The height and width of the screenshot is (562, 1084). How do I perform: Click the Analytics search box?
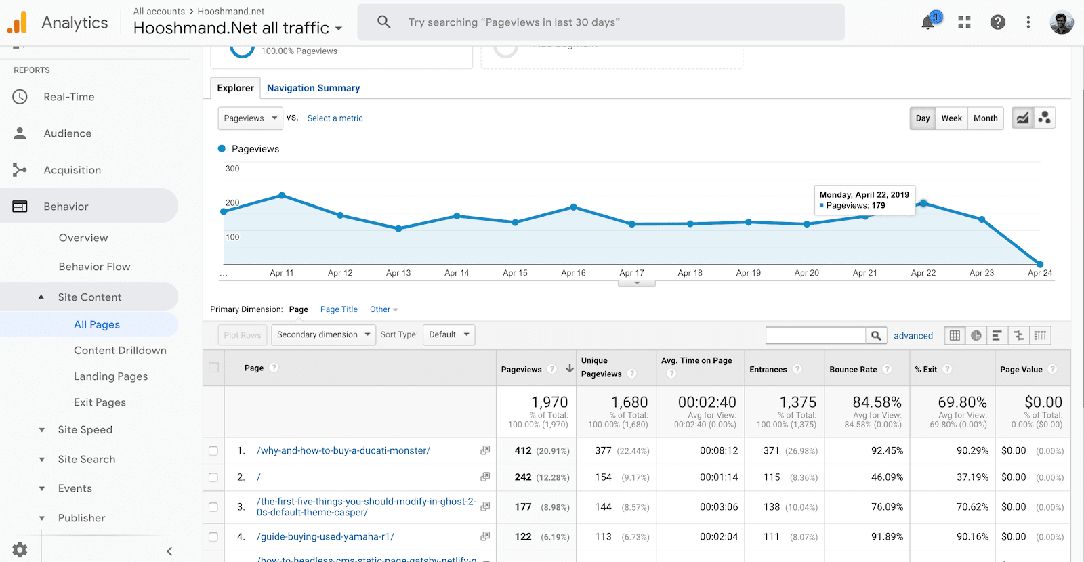point(601,22)
